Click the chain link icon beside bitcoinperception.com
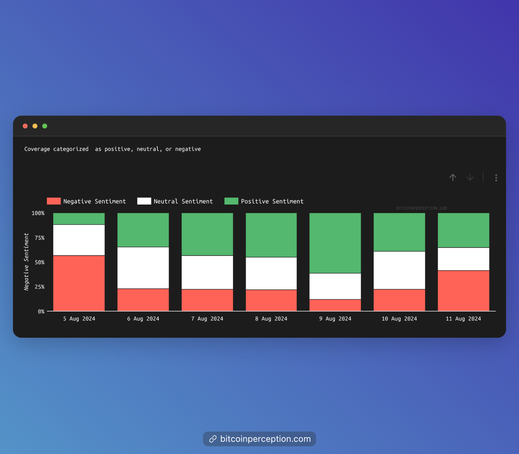Image resolution: width=519 pixels, height=454 pixels. 213,439
